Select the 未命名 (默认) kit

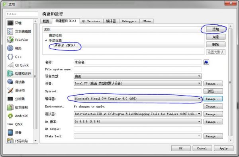point(65,45)
